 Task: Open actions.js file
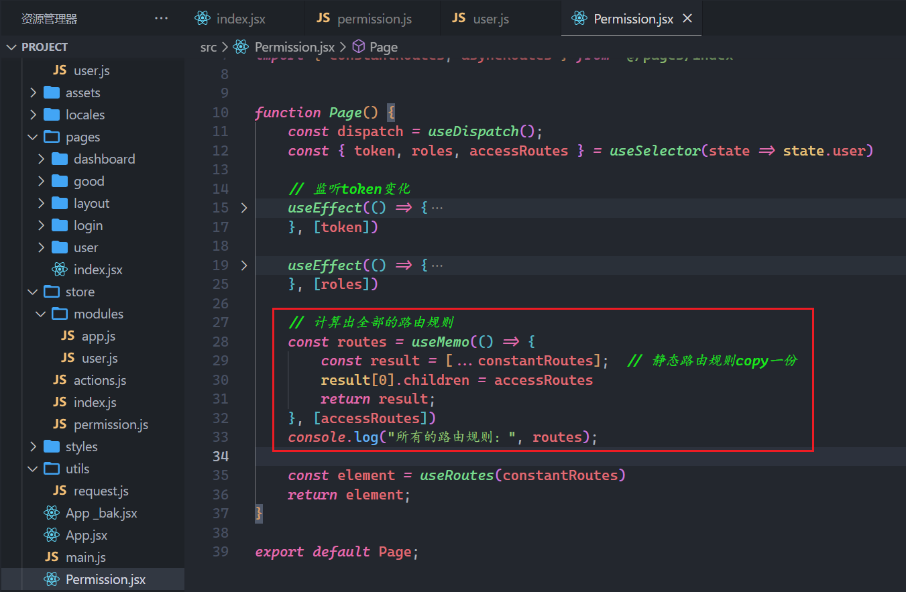coord(100,380)
